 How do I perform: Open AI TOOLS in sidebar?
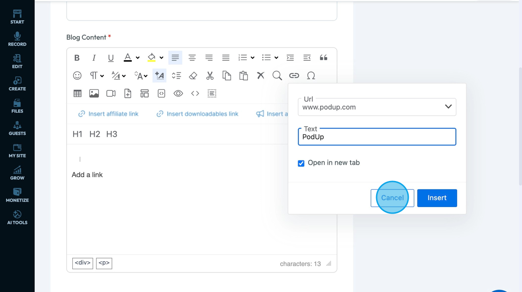pyautogui.click(x=17, y=218)
